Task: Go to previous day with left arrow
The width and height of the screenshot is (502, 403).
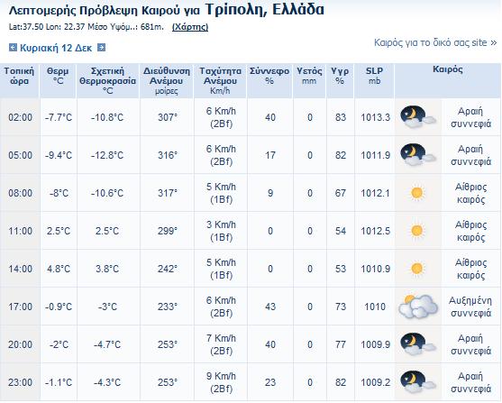Action: tap(13, 48)
